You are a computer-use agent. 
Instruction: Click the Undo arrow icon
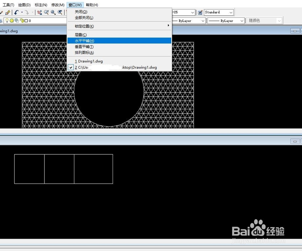point(16,12)
